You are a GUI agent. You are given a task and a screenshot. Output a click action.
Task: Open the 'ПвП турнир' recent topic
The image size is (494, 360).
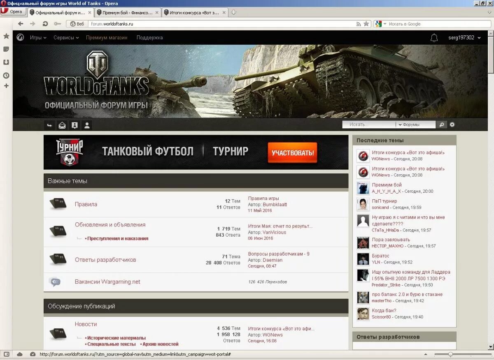(x=384, y=201)
